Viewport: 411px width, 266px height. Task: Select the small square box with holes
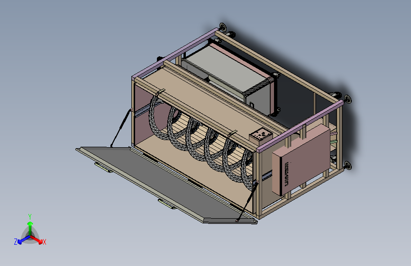261,136
